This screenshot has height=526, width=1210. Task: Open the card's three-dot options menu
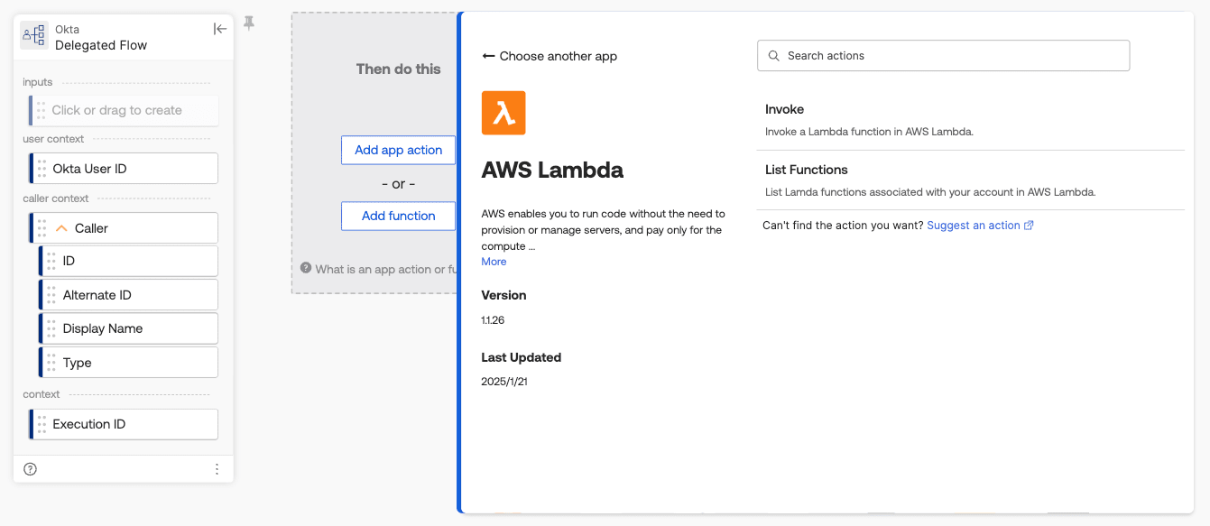217,469
